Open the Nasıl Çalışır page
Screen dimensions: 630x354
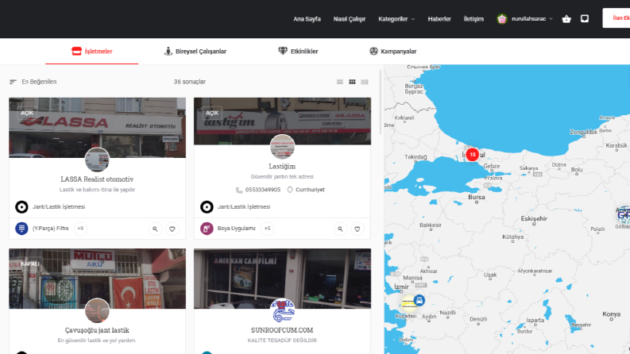(x=349, y=19)
